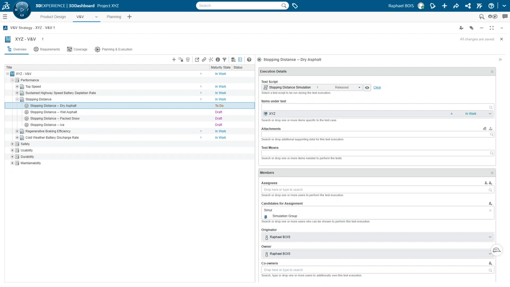The image size is (510, 287).
Task: Click the Share arrow icon in the top bar
Action: [456, 5]
